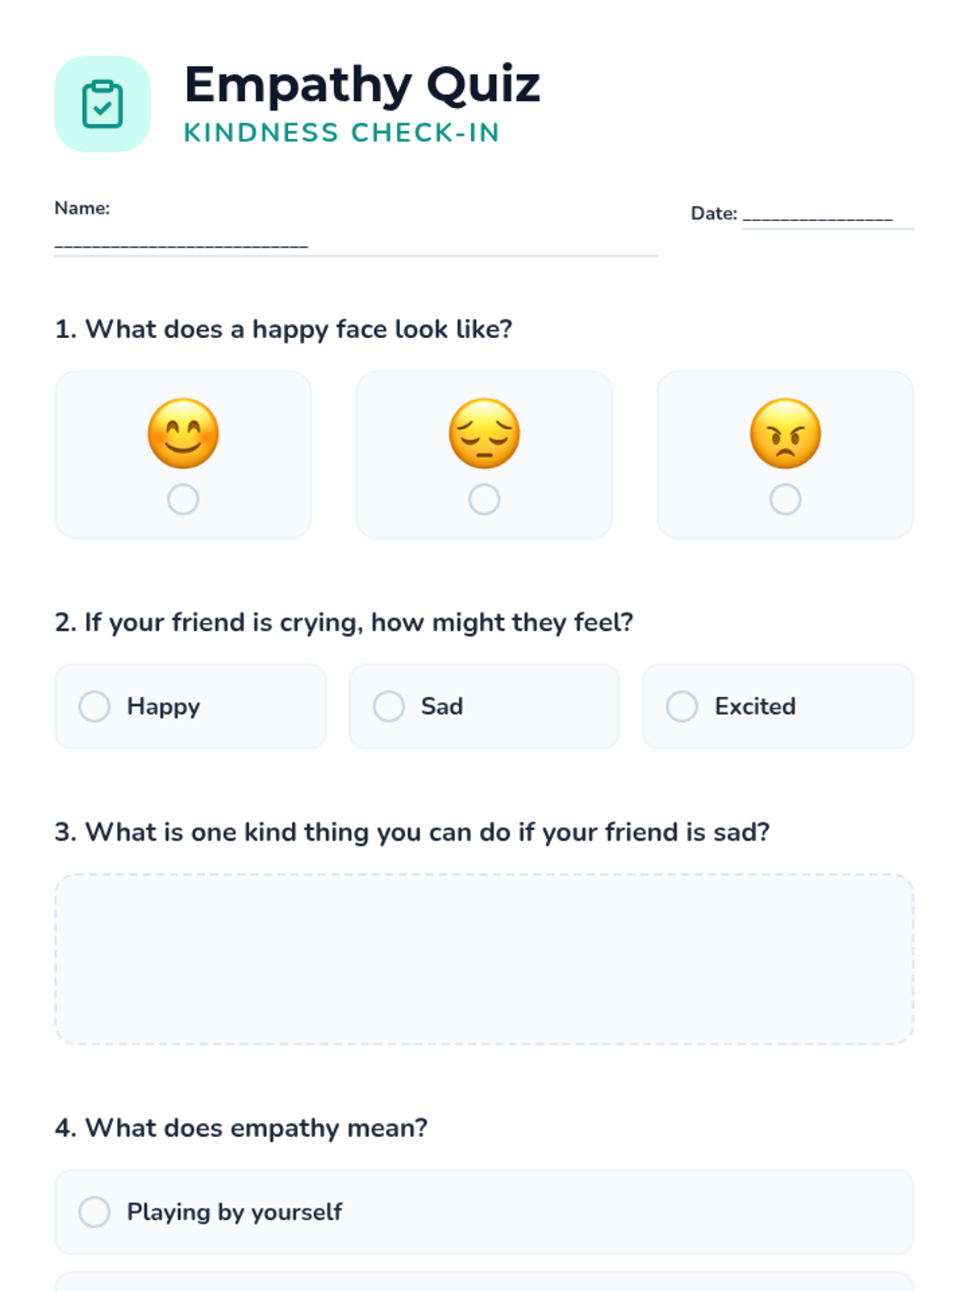The image size is (968, 1291).
Task: Click the sad pensive face emoji
Action: tap(484, 433)
